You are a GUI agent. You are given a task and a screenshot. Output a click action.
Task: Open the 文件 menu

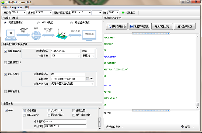tap(5, 8)
